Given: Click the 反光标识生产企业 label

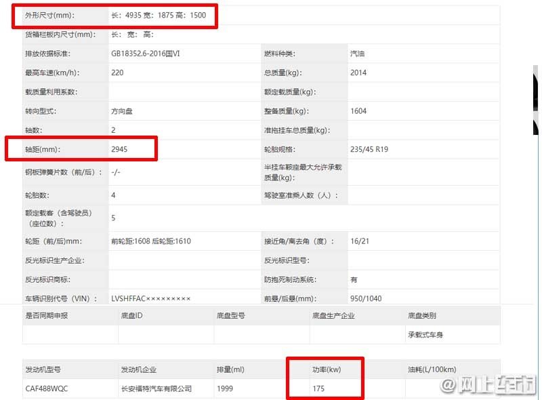Looking at the screenshot, I should click(55, 260).
